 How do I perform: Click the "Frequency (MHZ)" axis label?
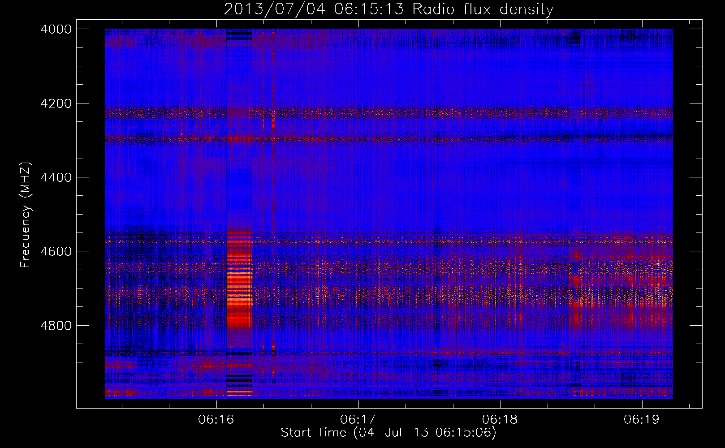point(26,215)
